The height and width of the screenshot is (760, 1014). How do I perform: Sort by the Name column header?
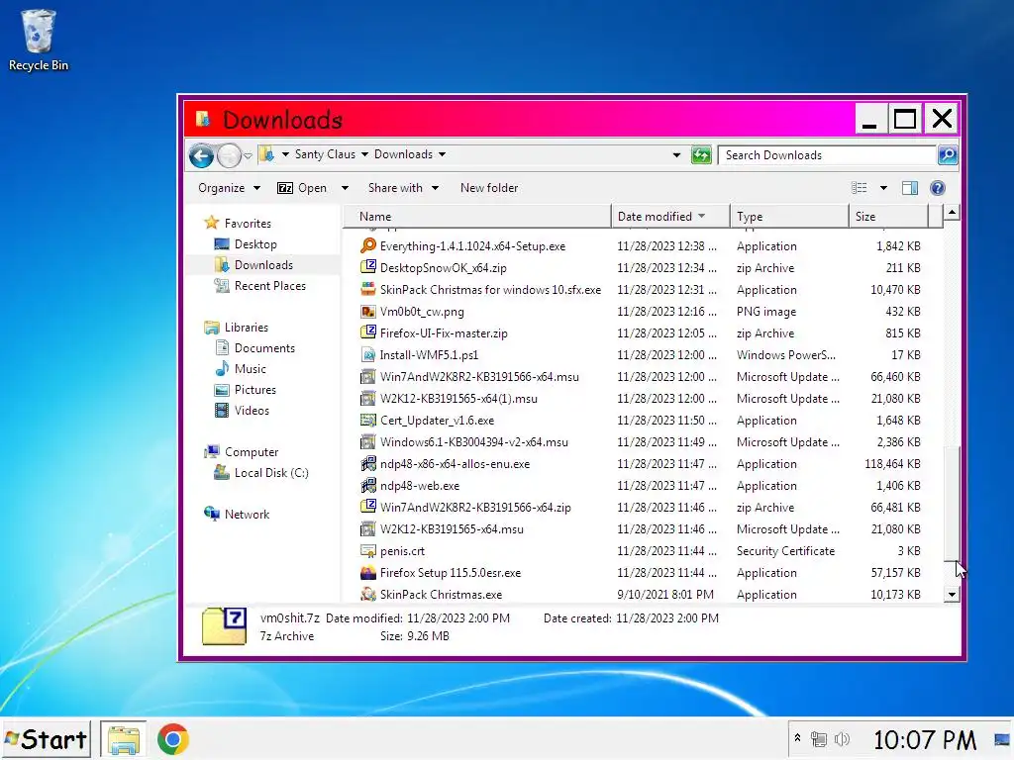coord(476,217)
